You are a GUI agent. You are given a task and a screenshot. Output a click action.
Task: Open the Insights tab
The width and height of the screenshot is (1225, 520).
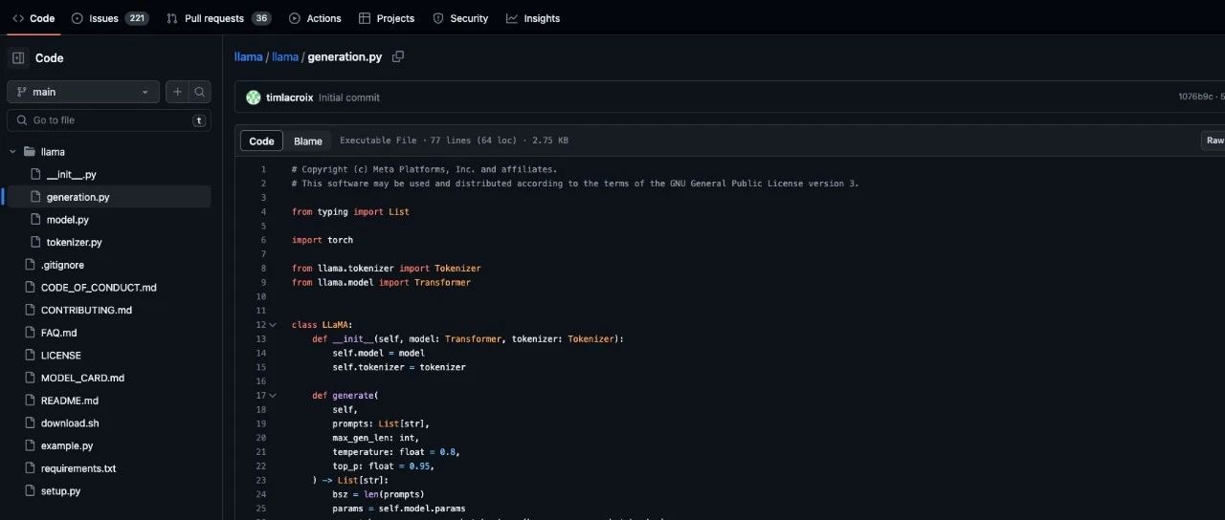tap(533, 18)
